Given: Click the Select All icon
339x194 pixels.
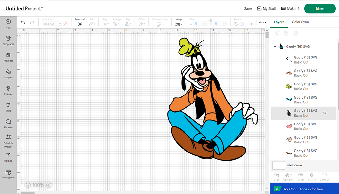Looking at the screenshot, I should pos(80,24).
